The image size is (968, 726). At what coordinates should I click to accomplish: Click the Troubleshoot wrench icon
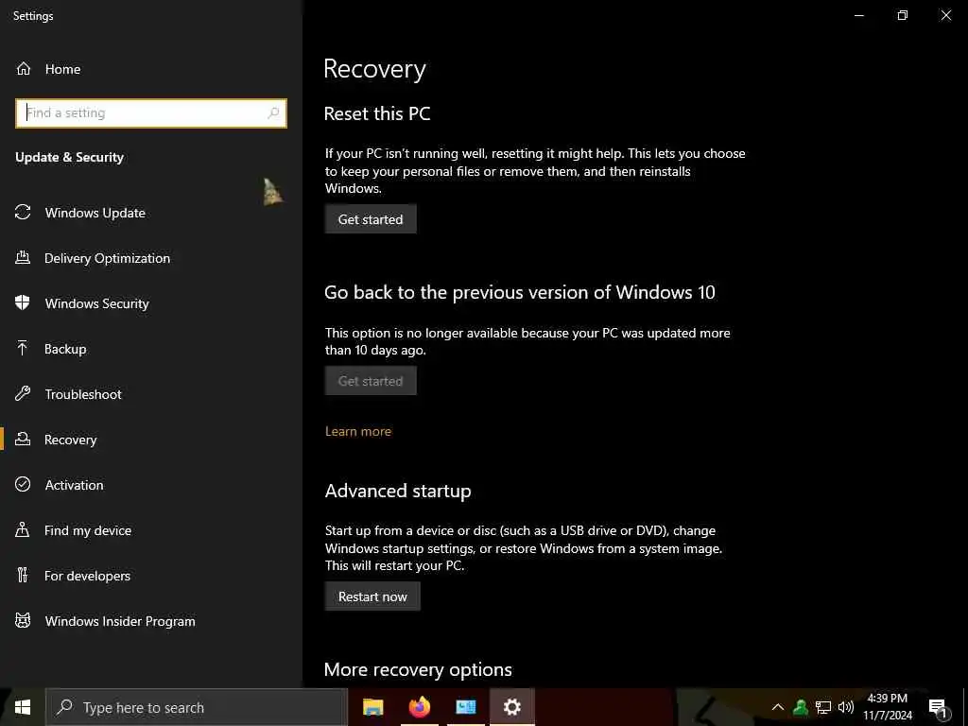pyautogui.click(x=23, y=394)
